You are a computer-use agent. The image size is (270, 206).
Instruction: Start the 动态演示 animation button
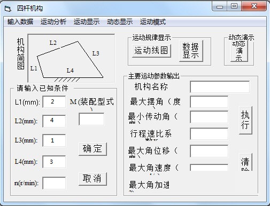coord(239,51)
